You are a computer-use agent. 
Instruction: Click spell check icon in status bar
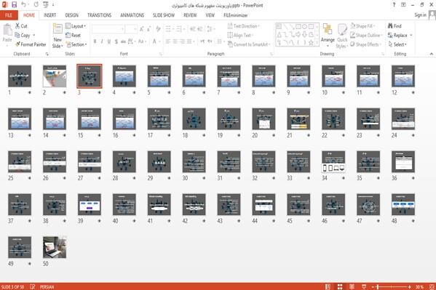(x=33, y=286)
